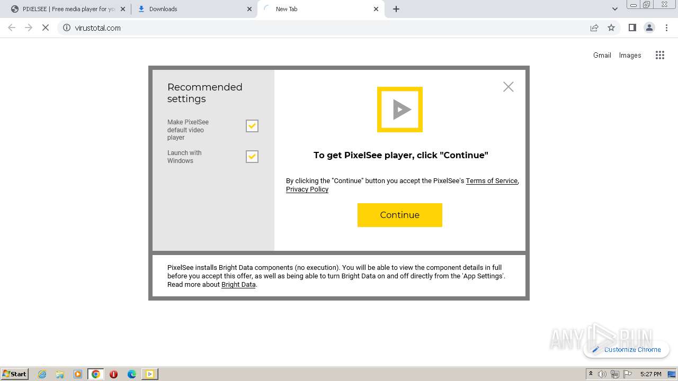Click the 5:27 PM clock

click(x=650, y=374)
